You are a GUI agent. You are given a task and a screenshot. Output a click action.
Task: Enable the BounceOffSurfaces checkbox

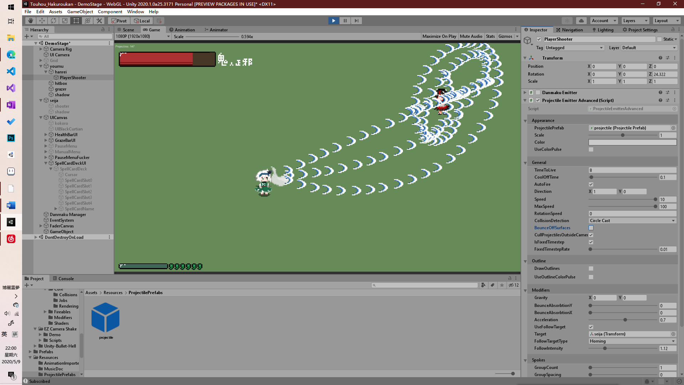[591, 227]
